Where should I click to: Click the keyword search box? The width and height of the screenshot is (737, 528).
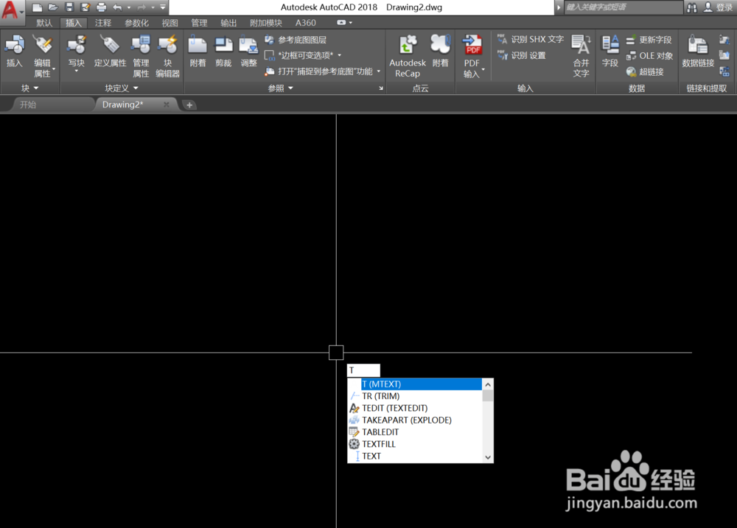pyautogui.click(x=624, y=7)
